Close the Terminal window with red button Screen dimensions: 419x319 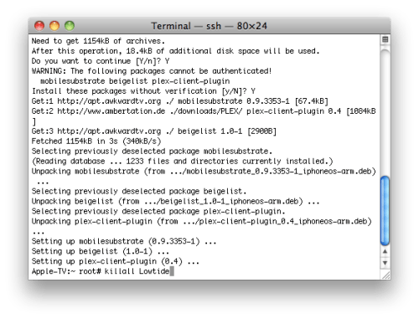[x=39, y=26]
